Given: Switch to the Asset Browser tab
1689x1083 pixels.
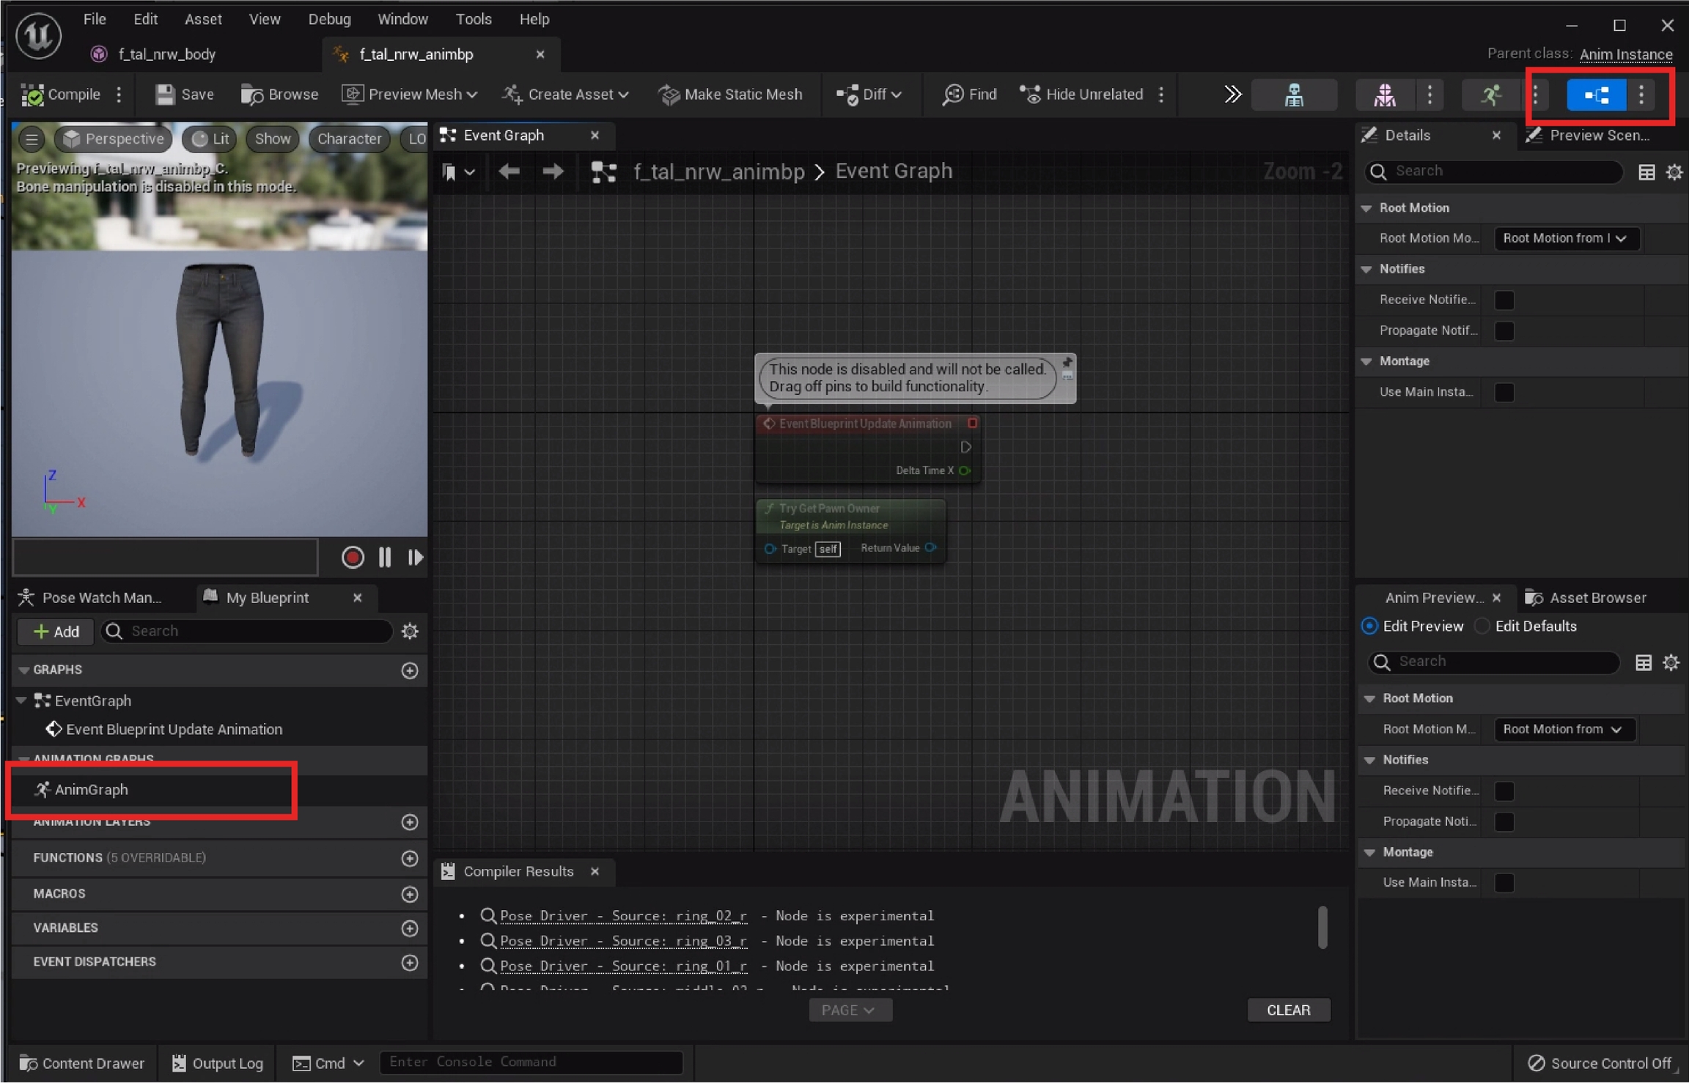Looking at the screenshot, I should point(1587,598).
